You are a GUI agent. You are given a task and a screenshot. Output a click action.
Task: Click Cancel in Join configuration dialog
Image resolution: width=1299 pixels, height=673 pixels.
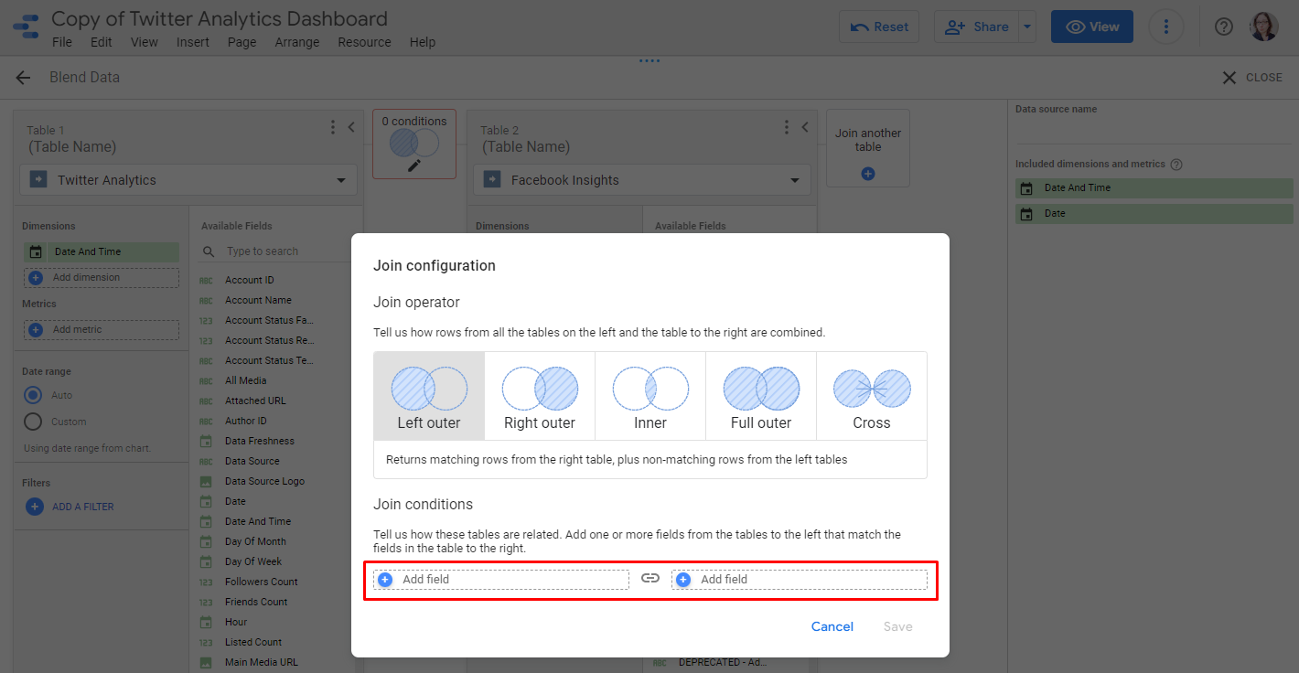(832, 626)
